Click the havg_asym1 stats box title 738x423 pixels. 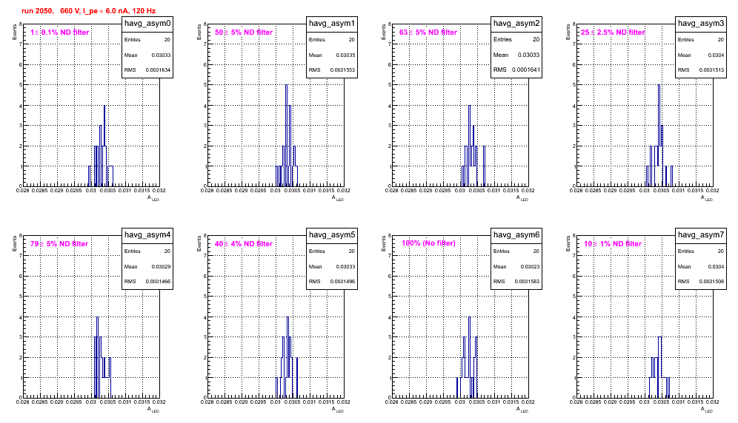coord(332,23)
